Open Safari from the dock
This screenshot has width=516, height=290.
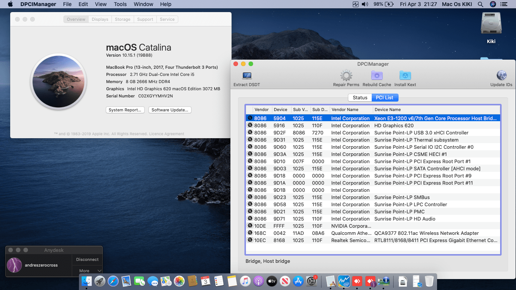pos(113,281)
